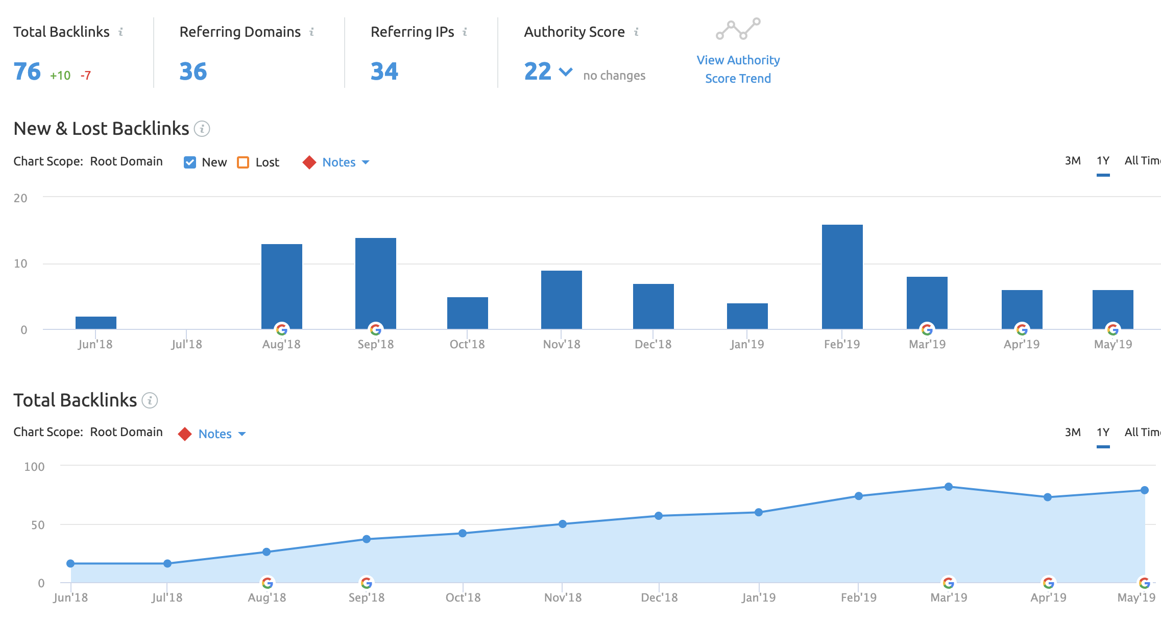Open the View Authority Score Trend link
This screenshot has height=623, width=1161.
coord(738,69)
